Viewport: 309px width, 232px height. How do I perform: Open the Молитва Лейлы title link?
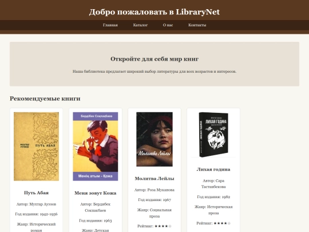pyautogui.click(x=154, y=179)
